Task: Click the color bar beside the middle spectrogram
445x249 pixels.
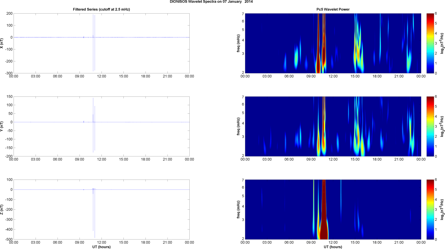Action: [430, 126]
